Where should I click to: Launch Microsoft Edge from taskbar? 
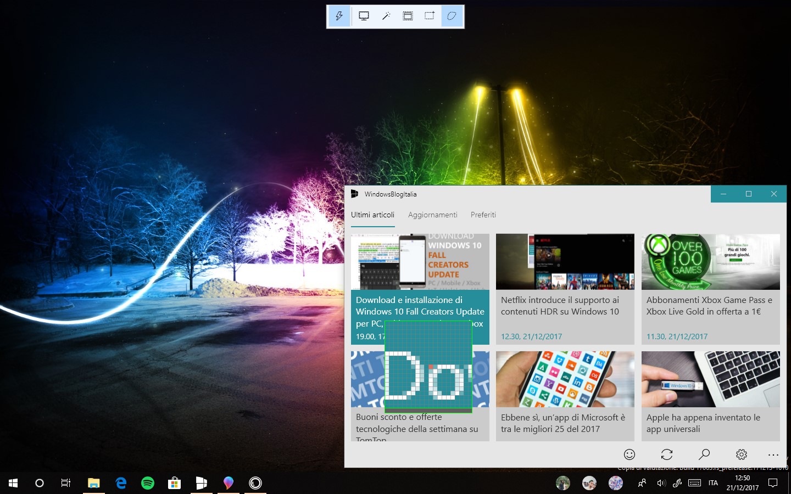(121, 483)
